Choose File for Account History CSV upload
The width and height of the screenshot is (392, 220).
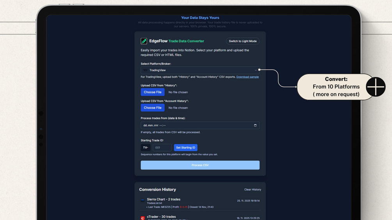(x=153, y=108)
